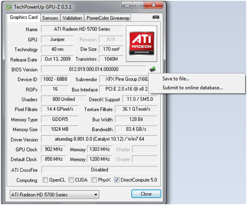Click the Memory clock value 1303 MHz
Screen dimensions: 247x205
click(100, 149)
